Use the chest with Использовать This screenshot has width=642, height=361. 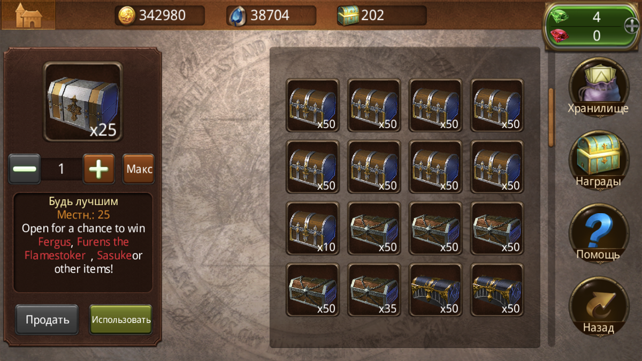(x=121, y=320)
